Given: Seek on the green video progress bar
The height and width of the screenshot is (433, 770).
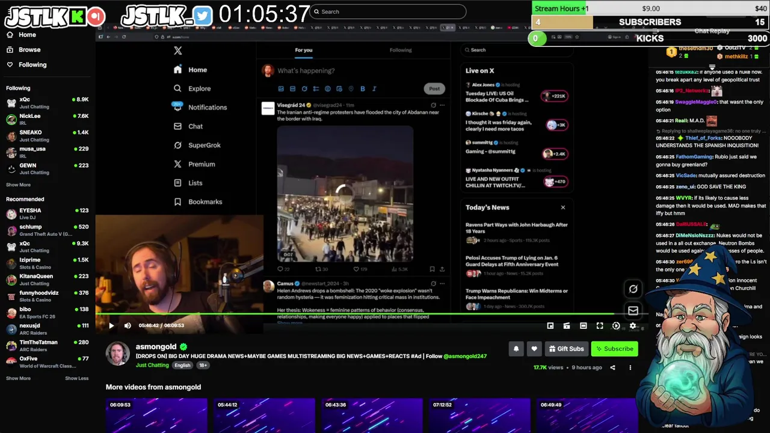Looking at the screenshot, I should [371, 313].
